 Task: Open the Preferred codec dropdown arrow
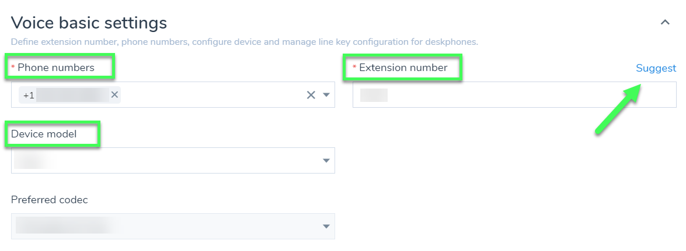326,226
